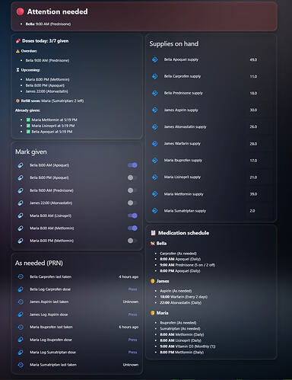Click '9:00 AM Prednisone (5 on / 2 off)' line
Viewport: 292px width, 380px height.
click(x=188, y=265)
